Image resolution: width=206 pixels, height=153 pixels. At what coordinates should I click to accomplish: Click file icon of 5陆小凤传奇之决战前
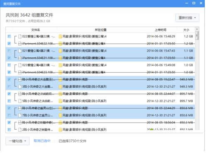pyautogui.click(x=20, y=101)
